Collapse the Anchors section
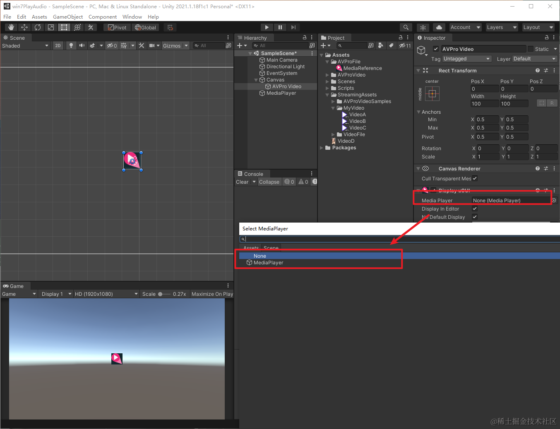The width and height of the screenshot is (560, 429). point(418,112)
